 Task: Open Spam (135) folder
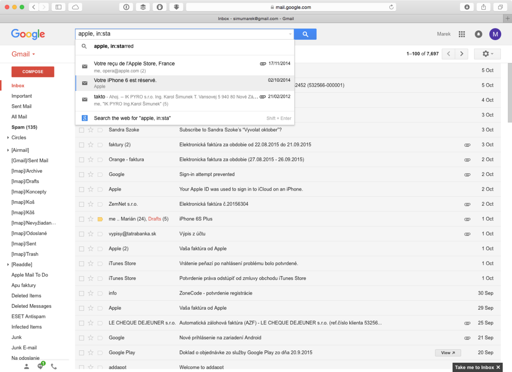(24, 127)
